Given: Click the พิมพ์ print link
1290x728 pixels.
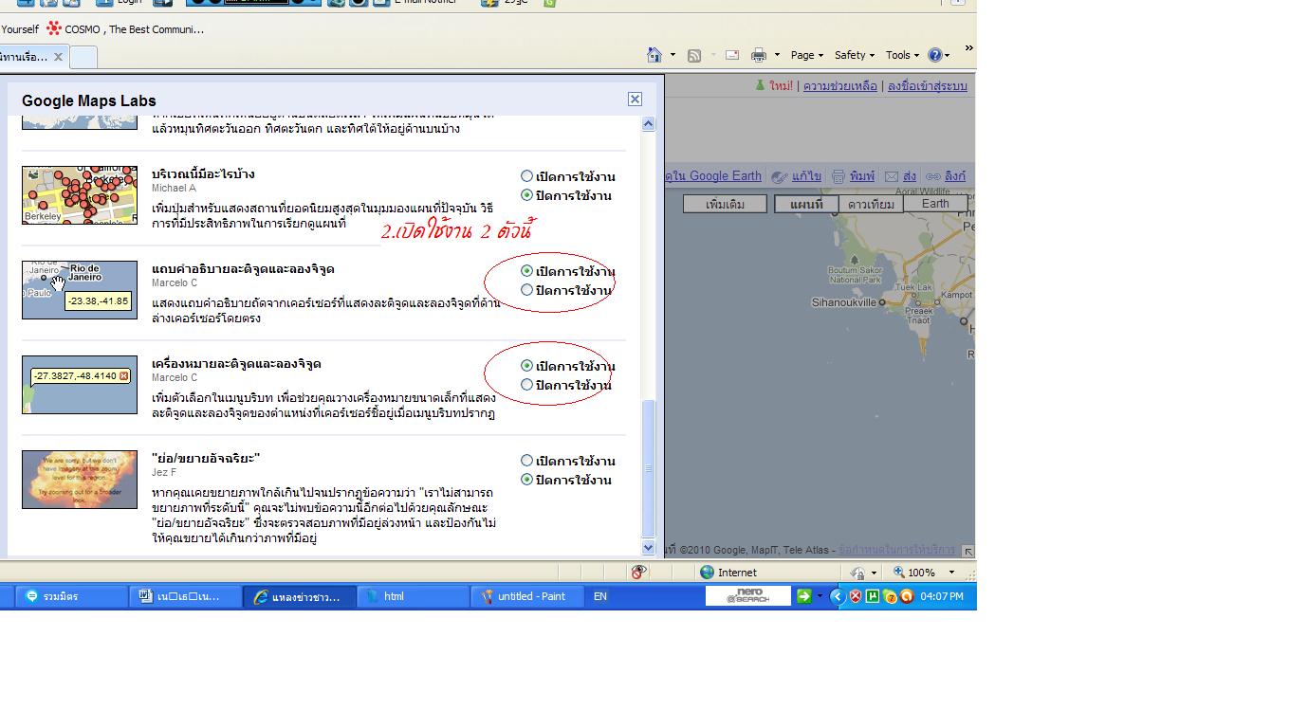Looking at the screenshot, I should pyautogui.click(x=862, y=176).
